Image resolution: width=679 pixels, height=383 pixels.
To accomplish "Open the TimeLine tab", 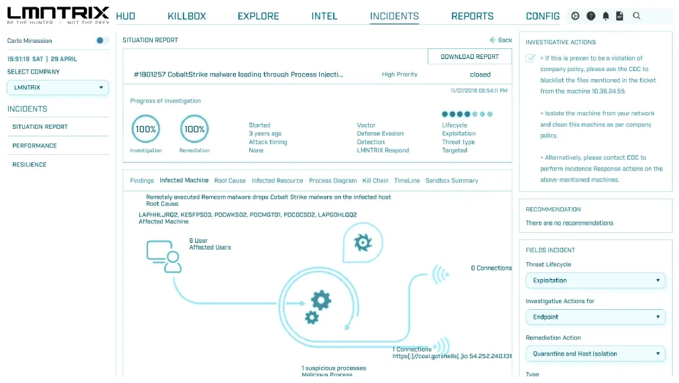I will (407, 180).
